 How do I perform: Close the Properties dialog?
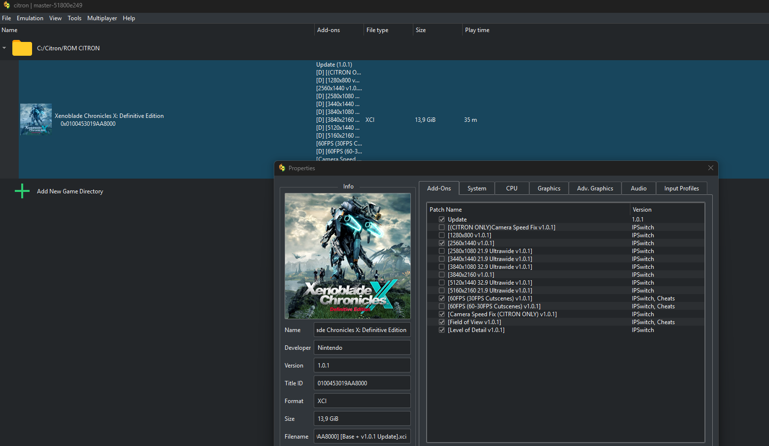pos(711,168)
